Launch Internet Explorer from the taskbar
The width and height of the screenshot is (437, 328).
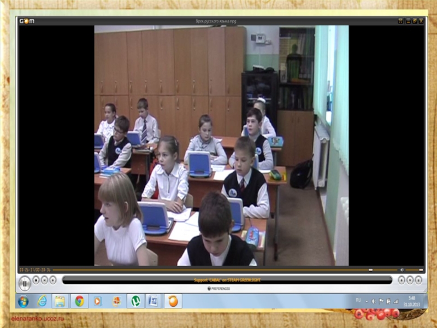tap(42, 301)
